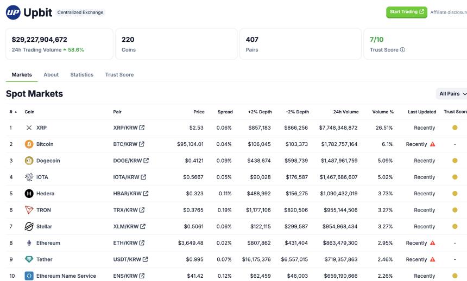Click the Tether coin icon

point(29,259)
